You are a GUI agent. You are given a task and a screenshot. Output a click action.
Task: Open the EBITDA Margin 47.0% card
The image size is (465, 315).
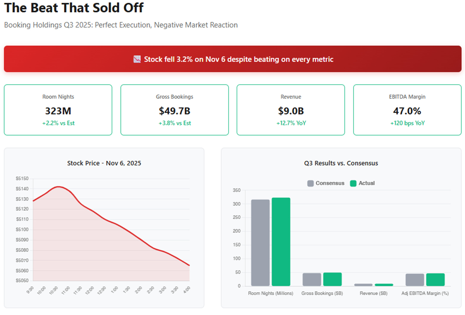pyautogui.click(x=407, y=110)
